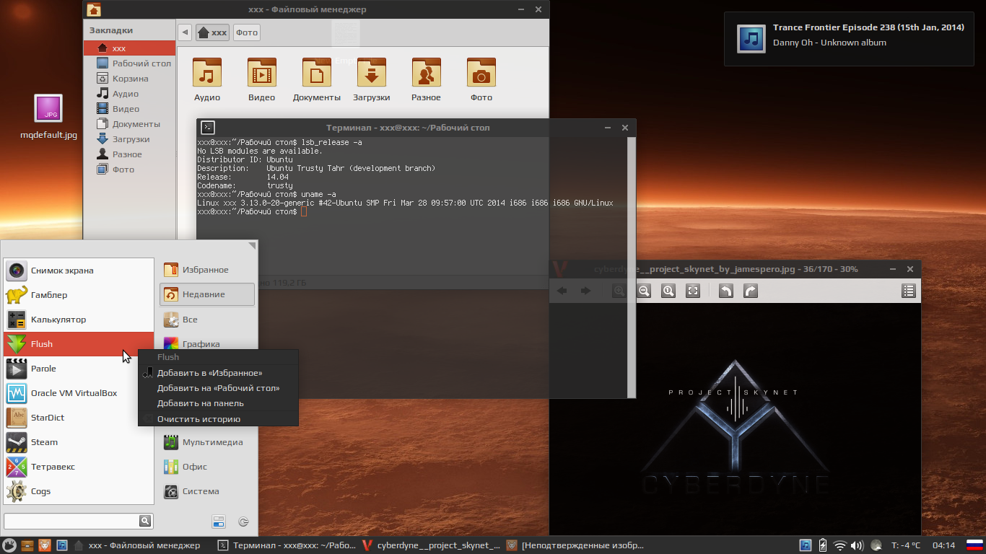The image size is (986, 554).
Task: Click the Russian flag keyboard layout indicator
Action: (975, 545)
